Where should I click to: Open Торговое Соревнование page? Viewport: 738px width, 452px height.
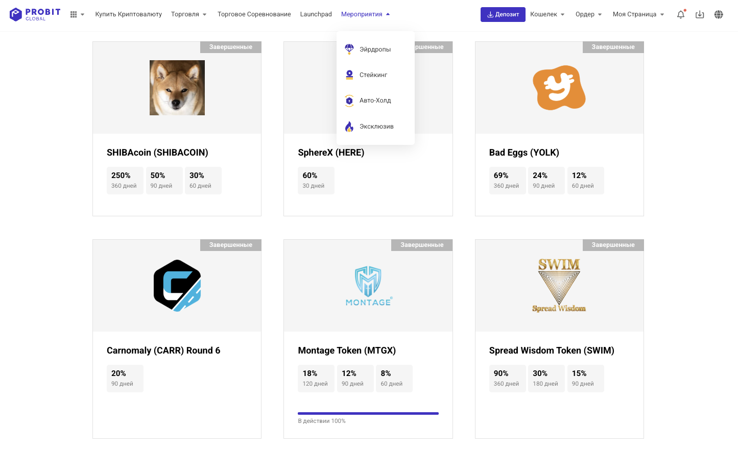(x=254, y=14)
